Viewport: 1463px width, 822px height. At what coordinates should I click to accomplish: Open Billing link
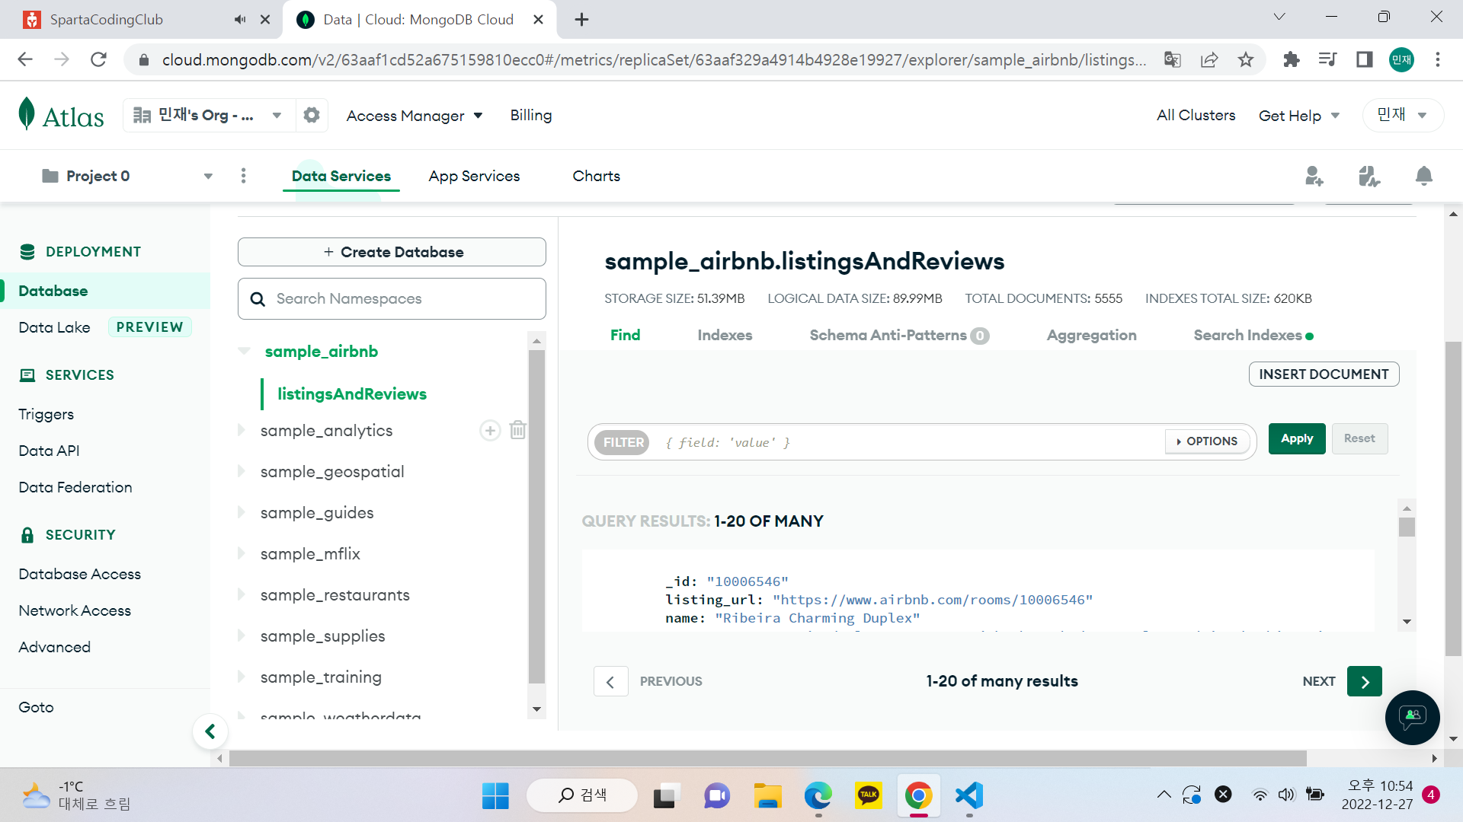tap(531, 115)
